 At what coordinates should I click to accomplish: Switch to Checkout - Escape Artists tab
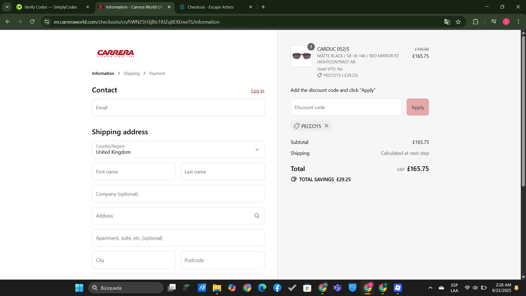(210, 7)
